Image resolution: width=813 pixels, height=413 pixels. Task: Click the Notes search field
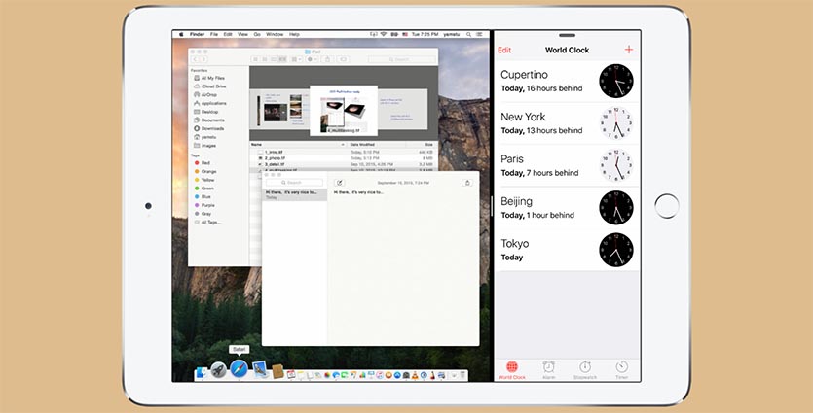295,182
